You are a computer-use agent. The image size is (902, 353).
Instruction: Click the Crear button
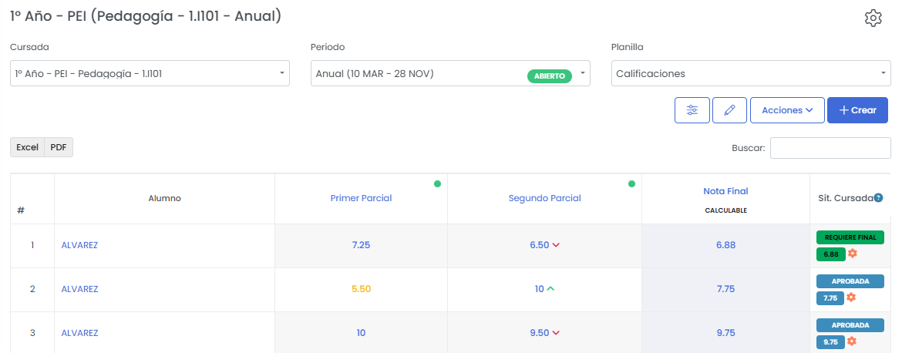point(857,110)
